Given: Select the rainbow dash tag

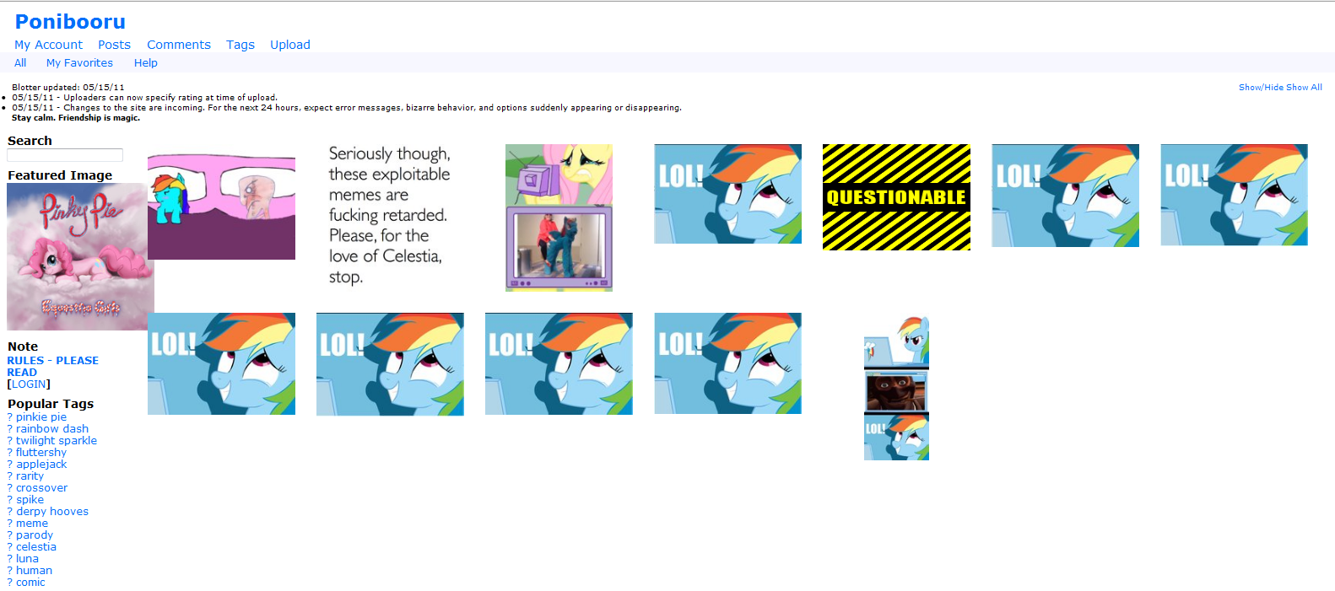Looking at the screenshot, I should pos(52,428).
